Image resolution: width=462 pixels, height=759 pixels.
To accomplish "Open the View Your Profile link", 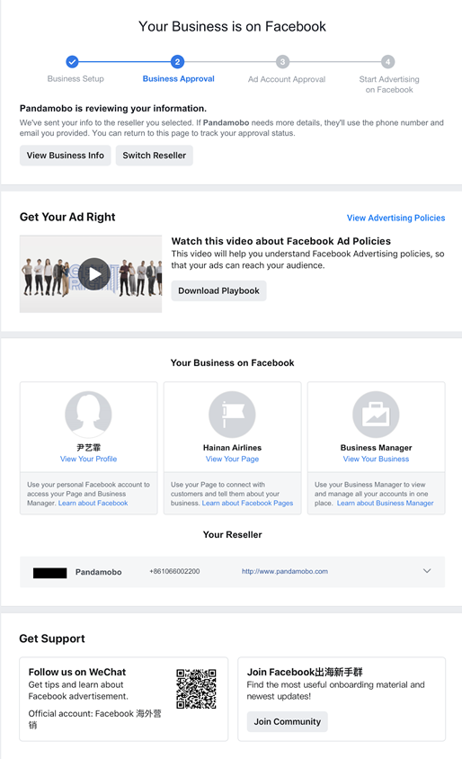I will tap(88, 459).
